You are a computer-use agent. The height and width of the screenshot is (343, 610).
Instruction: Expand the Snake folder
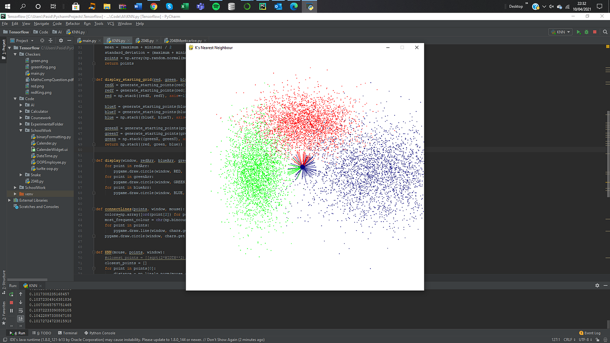click(x=21, y=175)
